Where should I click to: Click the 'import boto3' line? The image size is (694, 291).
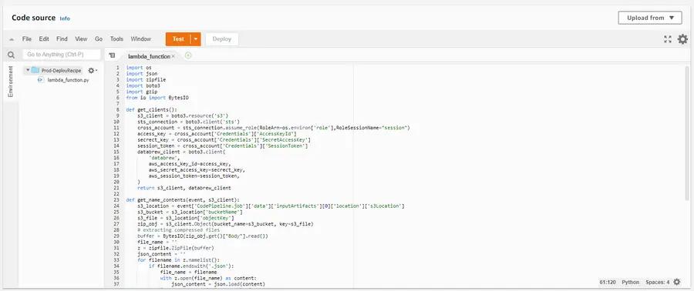click(x=143, y=85)
